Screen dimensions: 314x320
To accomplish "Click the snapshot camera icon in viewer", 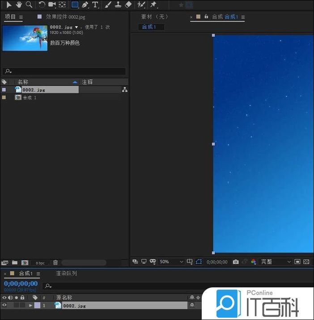I will [x=236, y=262].
